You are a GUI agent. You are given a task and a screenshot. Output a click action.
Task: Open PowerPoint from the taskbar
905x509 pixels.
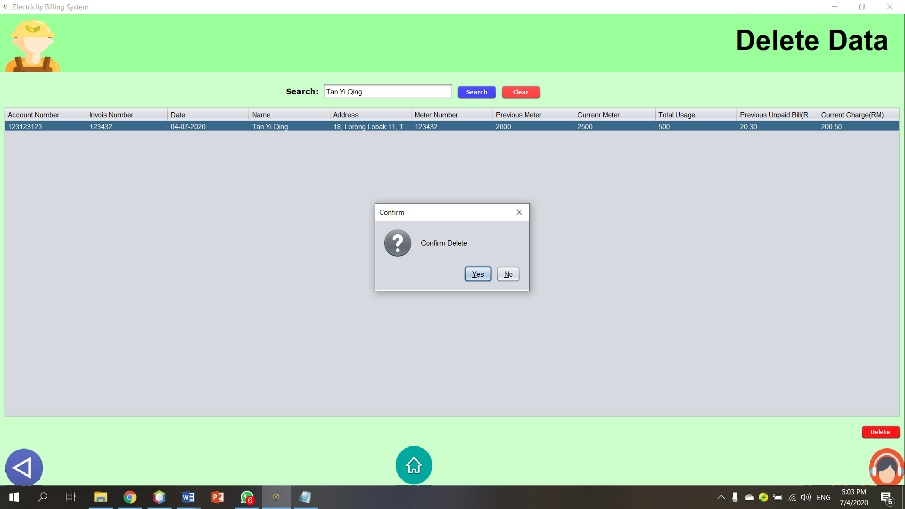click(217, 497)
